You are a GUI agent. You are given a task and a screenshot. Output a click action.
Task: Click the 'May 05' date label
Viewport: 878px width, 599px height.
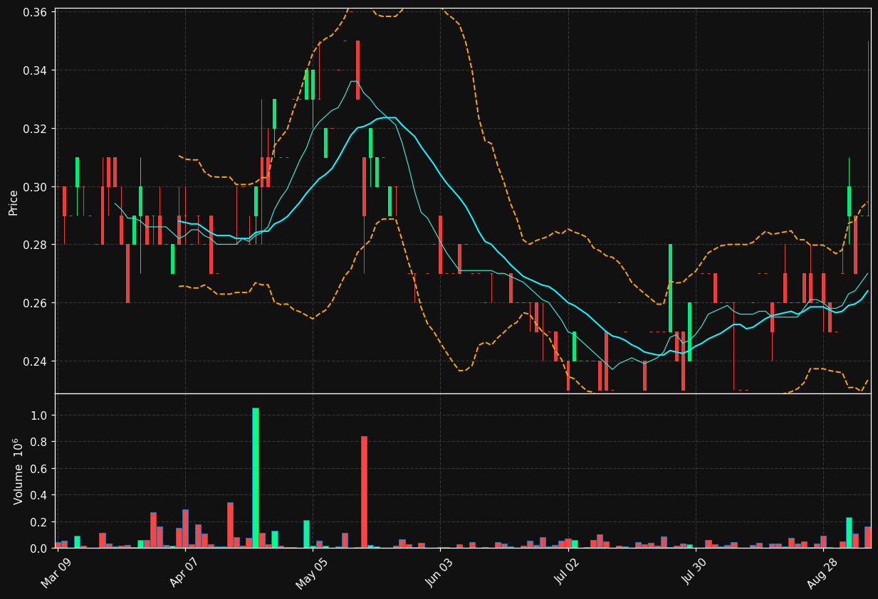point(313,572)
